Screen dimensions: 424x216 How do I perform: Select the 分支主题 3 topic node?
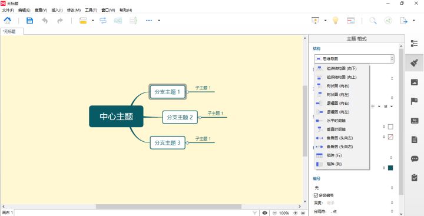(168, 143)
